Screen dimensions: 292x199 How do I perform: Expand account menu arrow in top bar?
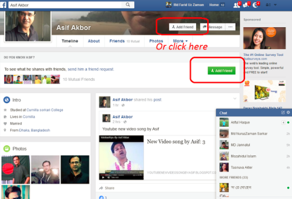[x=275, y=5]
